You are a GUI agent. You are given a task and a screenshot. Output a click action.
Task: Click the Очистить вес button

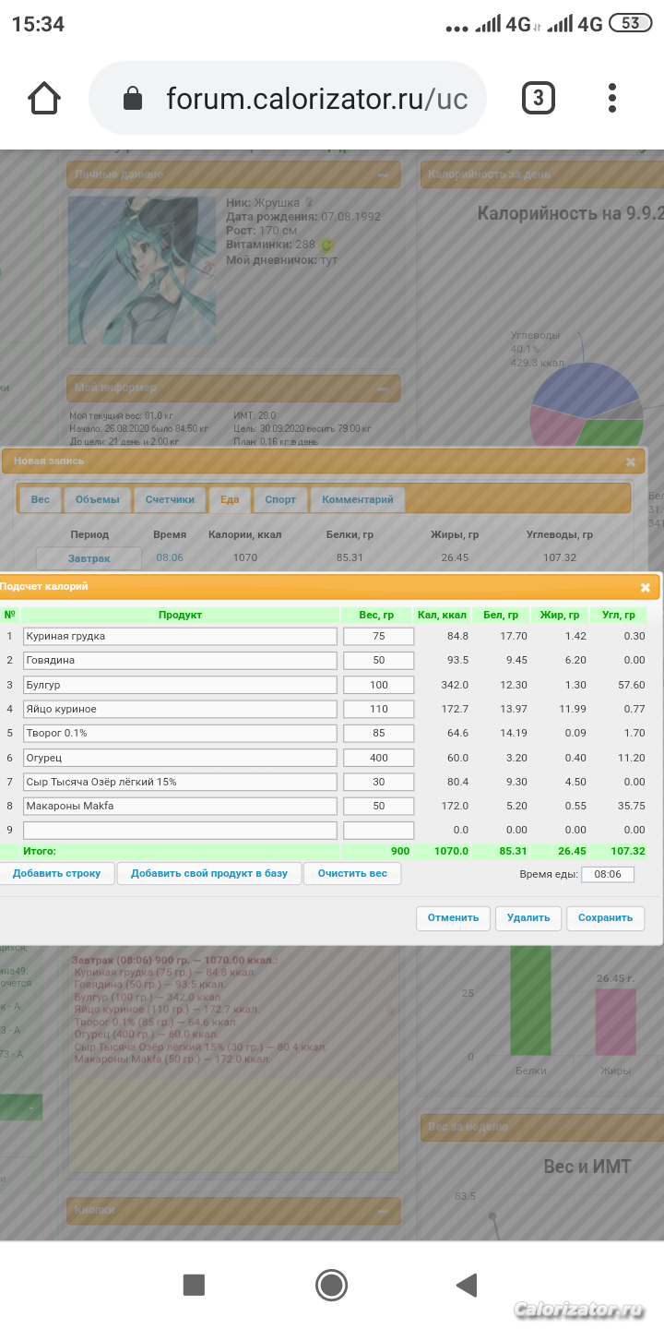[352, 873]
